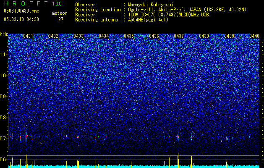Select the observer name Masayuki Kobayashi
Image resolution: width=264 pixels, height=168 pixels.
tap(151, 5)
